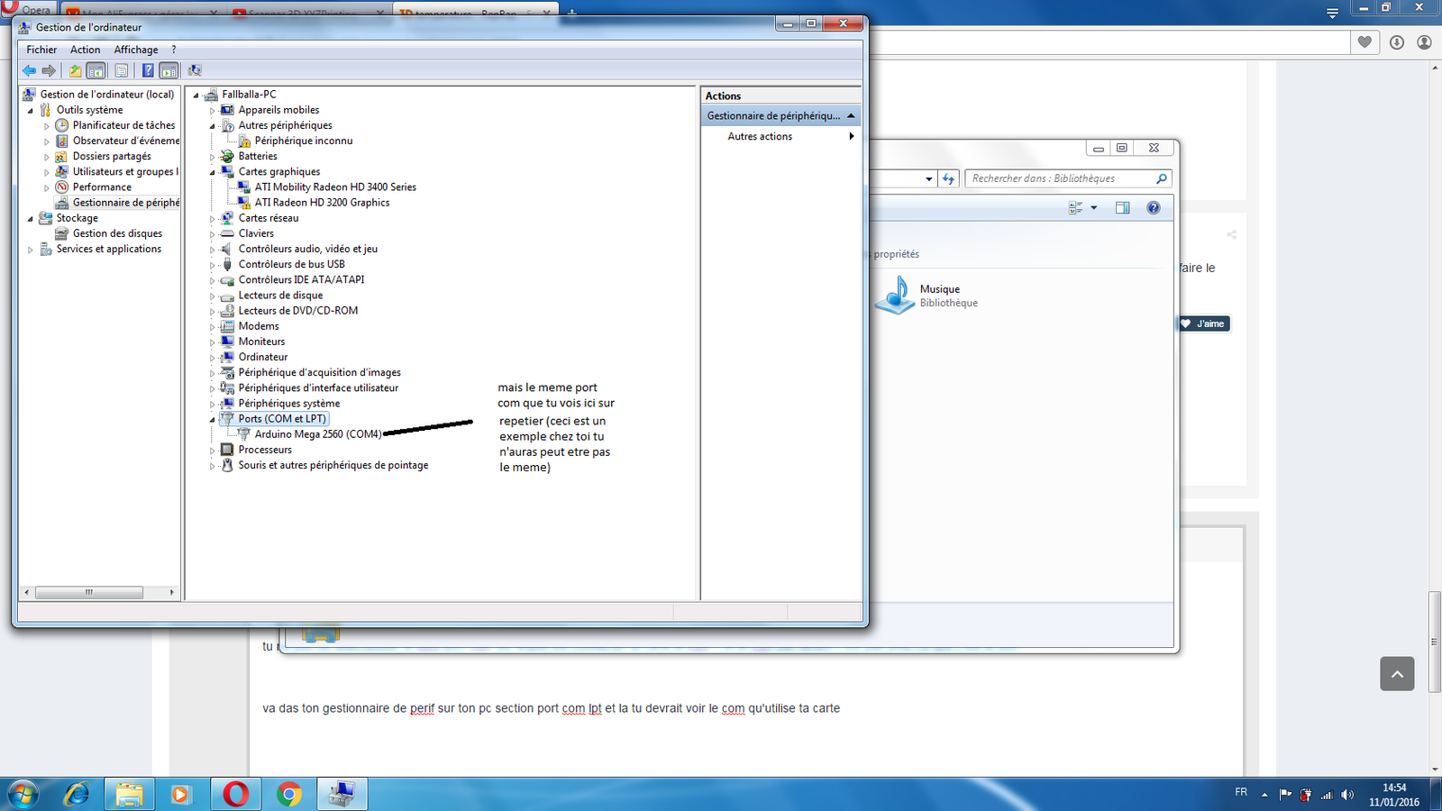Click the up-one-level folder icon
This screenshot has height=811, width=1442.
pyautogui.click(x=76, y=70)
